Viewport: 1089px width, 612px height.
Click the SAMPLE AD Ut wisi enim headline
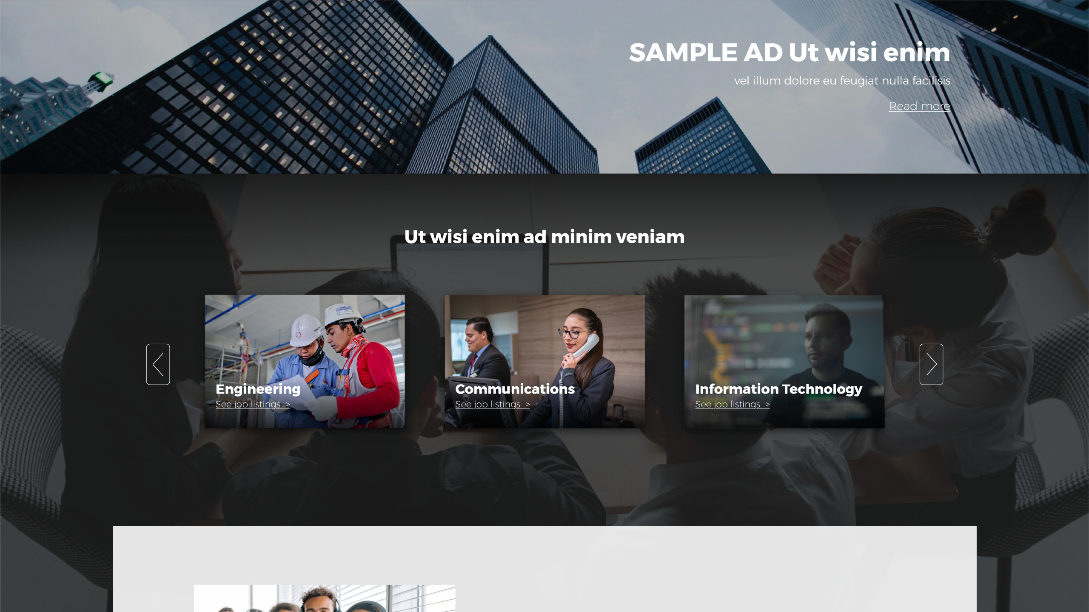tap(790, 52)
